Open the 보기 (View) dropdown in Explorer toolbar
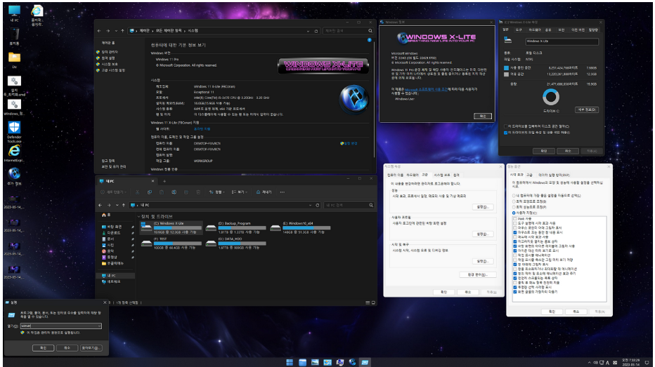 (x=240, y=192)
